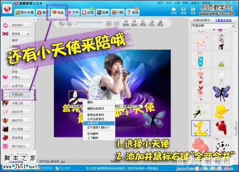Open the 缤纷节日 category
Viewport: 239px width, 172px height.
pos(20,120)
